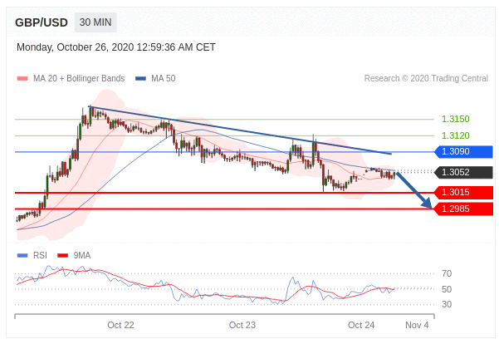Click the RSI 70 level axis label
Screen dimensions: 499x344
[x=447, y=273]
